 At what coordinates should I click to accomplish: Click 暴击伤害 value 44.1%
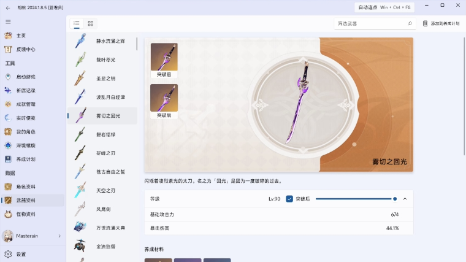point(392,228)
